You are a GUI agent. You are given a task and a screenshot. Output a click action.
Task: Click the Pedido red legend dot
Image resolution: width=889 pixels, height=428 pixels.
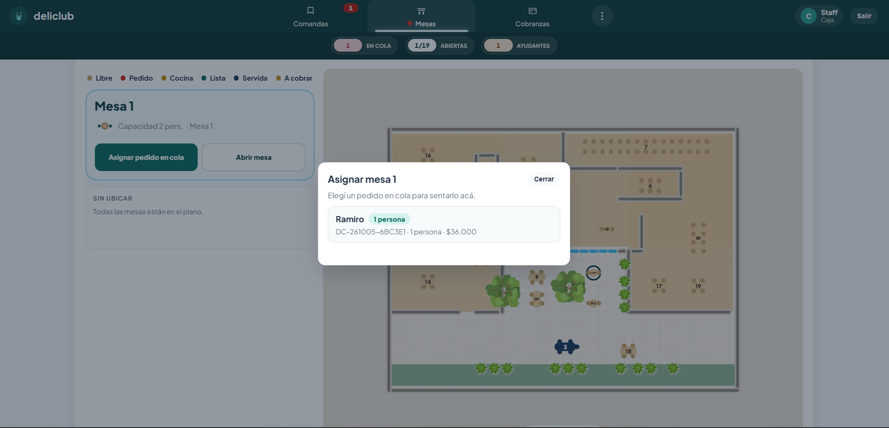click(x=123, y=78)
